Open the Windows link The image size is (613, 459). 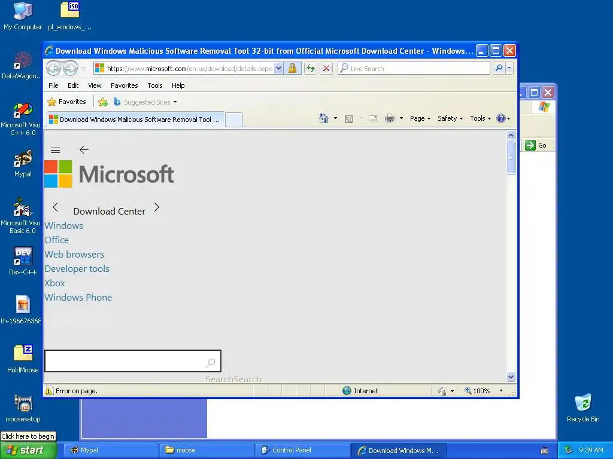(63, 225)
